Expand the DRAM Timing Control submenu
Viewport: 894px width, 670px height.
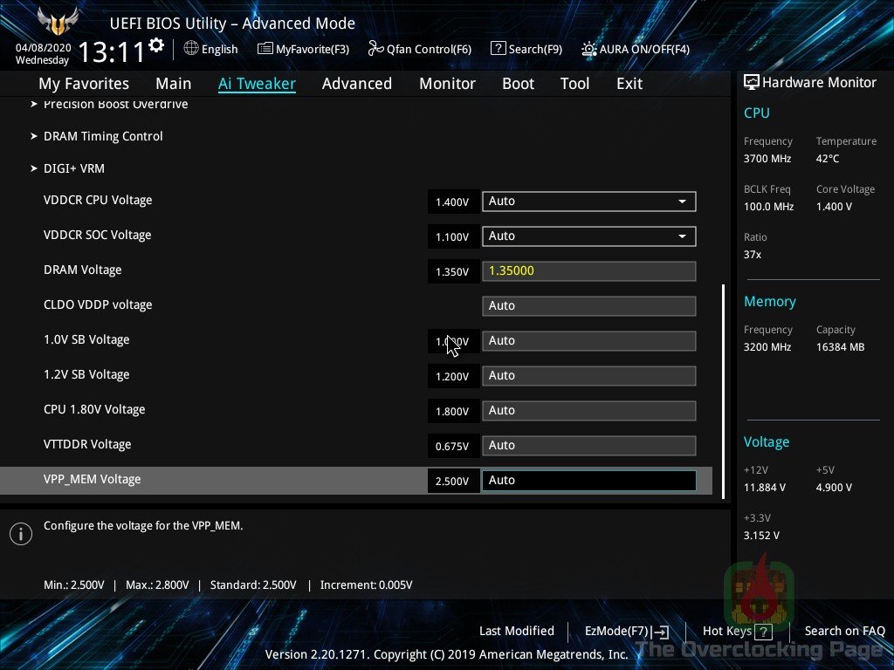pos(103,136)
